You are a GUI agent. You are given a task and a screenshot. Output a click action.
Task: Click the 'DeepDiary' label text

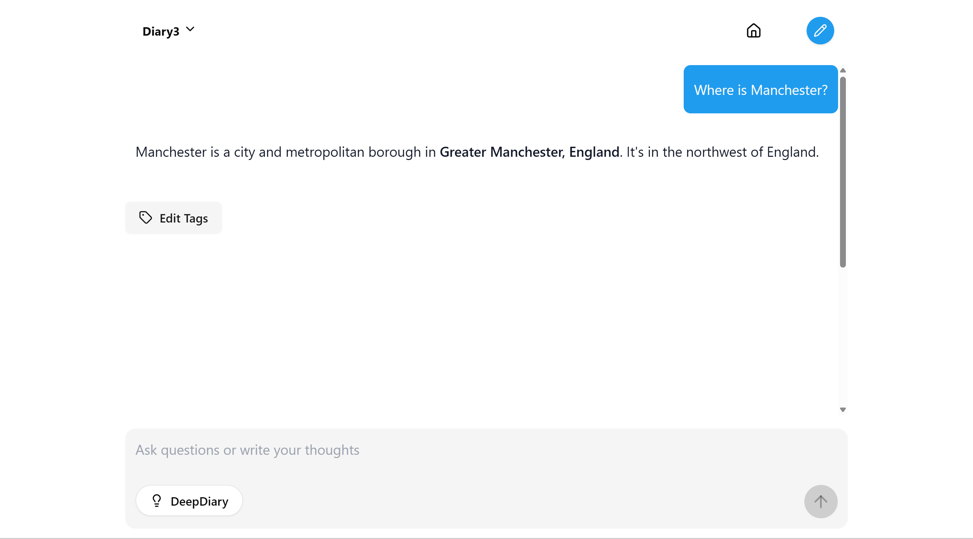click(199, 501)
